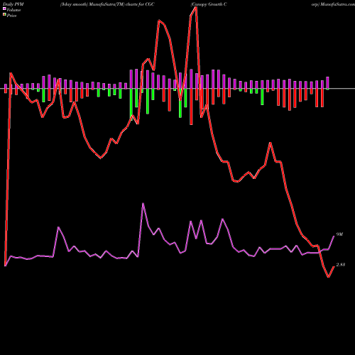355x355 pixels.
Task: Select the Price legend label
Action: tap(11, 16)
